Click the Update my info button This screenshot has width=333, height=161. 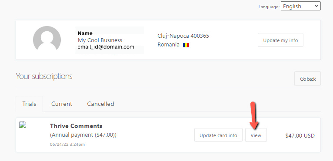pos(280,40)
